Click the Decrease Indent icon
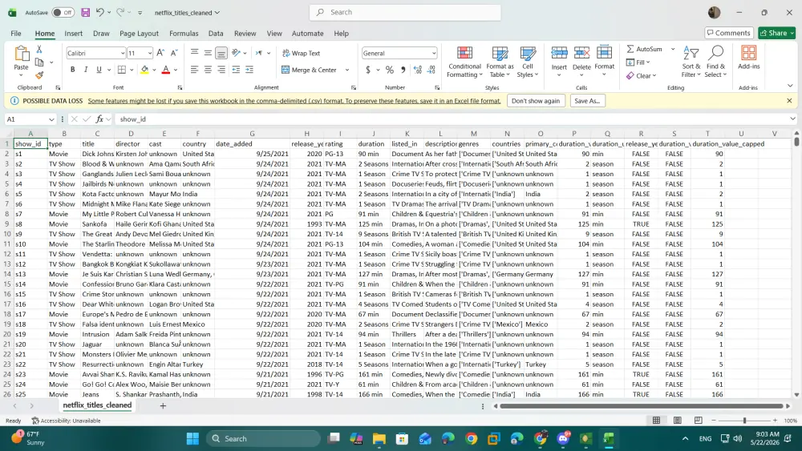This screenshot has height=451, width=802. pyautogui.click(x=236, y=70)
